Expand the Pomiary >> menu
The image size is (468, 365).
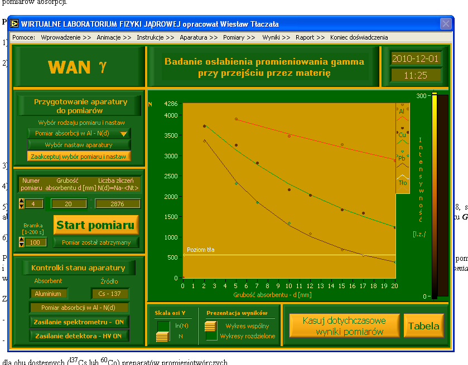pyautogui.click(x=239, y=37)
